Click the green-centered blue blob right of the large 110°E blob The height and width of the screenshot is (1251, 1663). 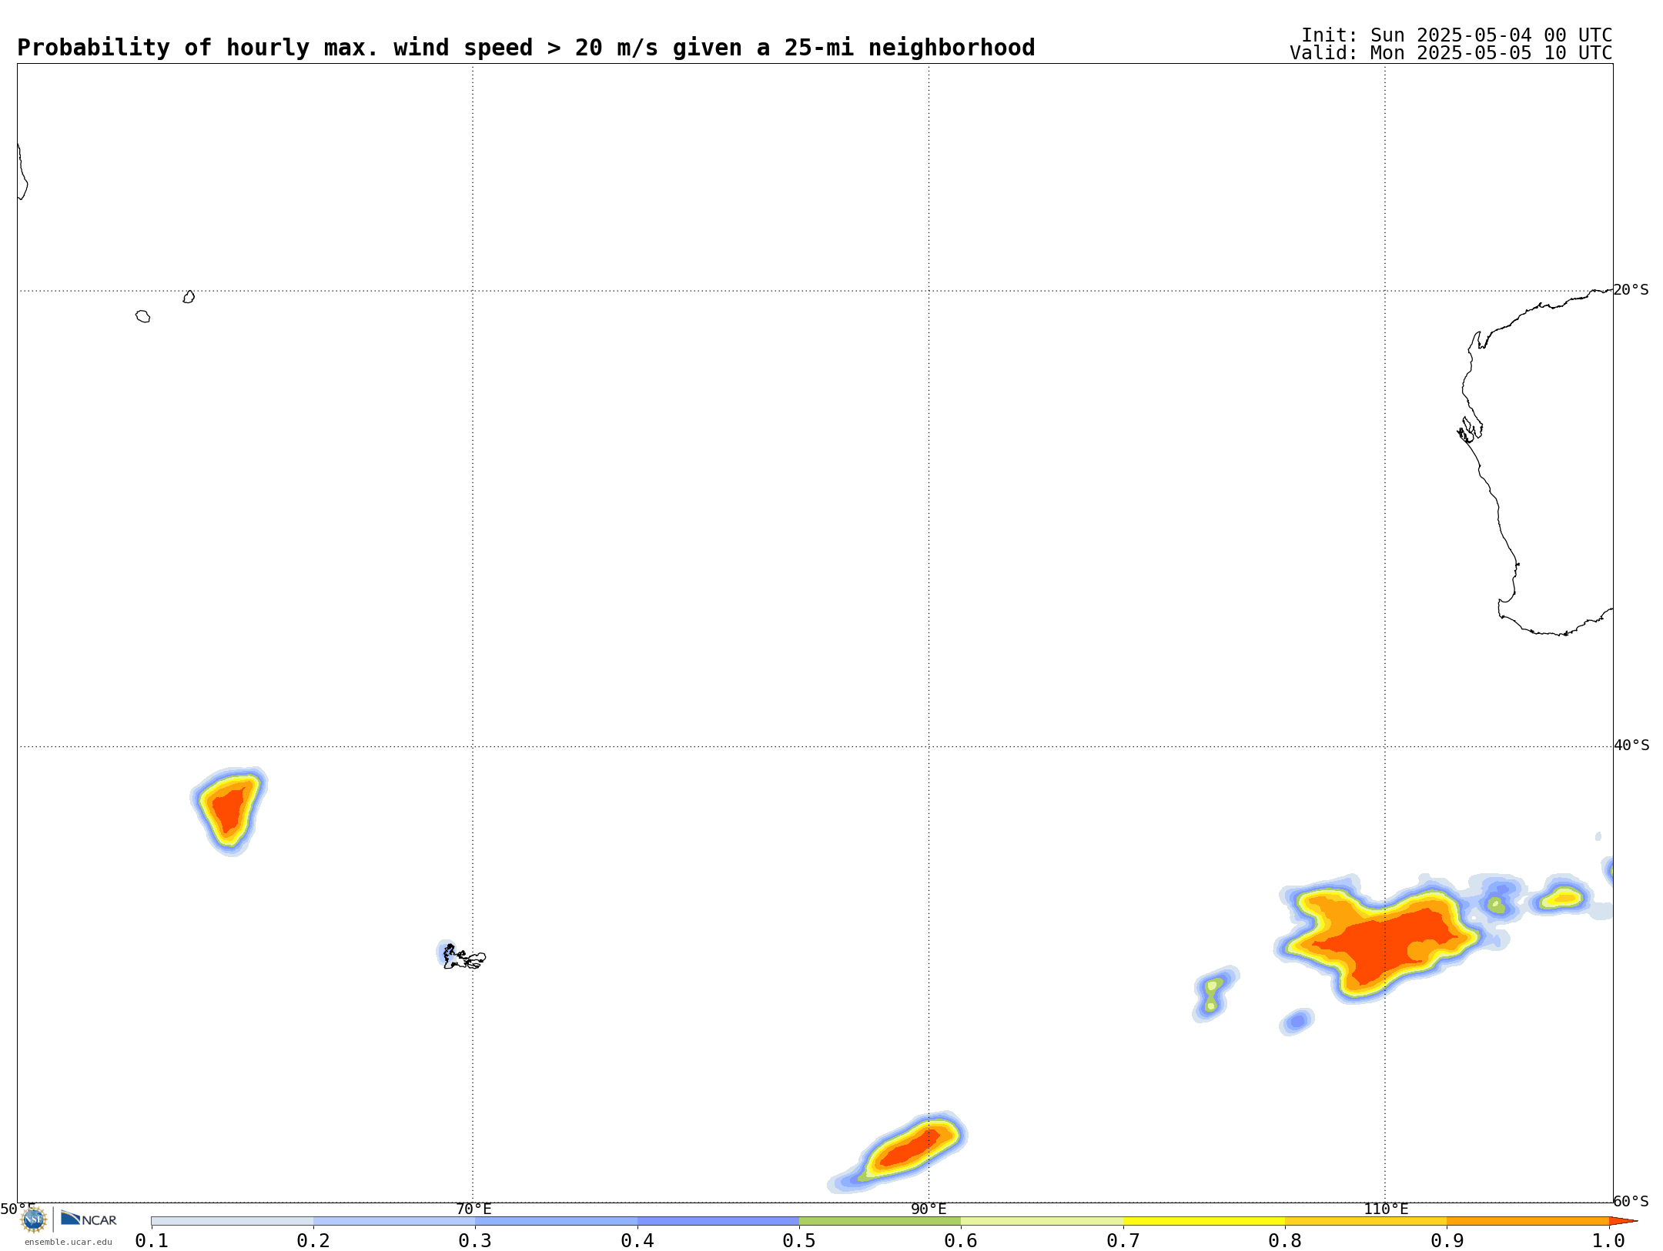point(1496,902)
